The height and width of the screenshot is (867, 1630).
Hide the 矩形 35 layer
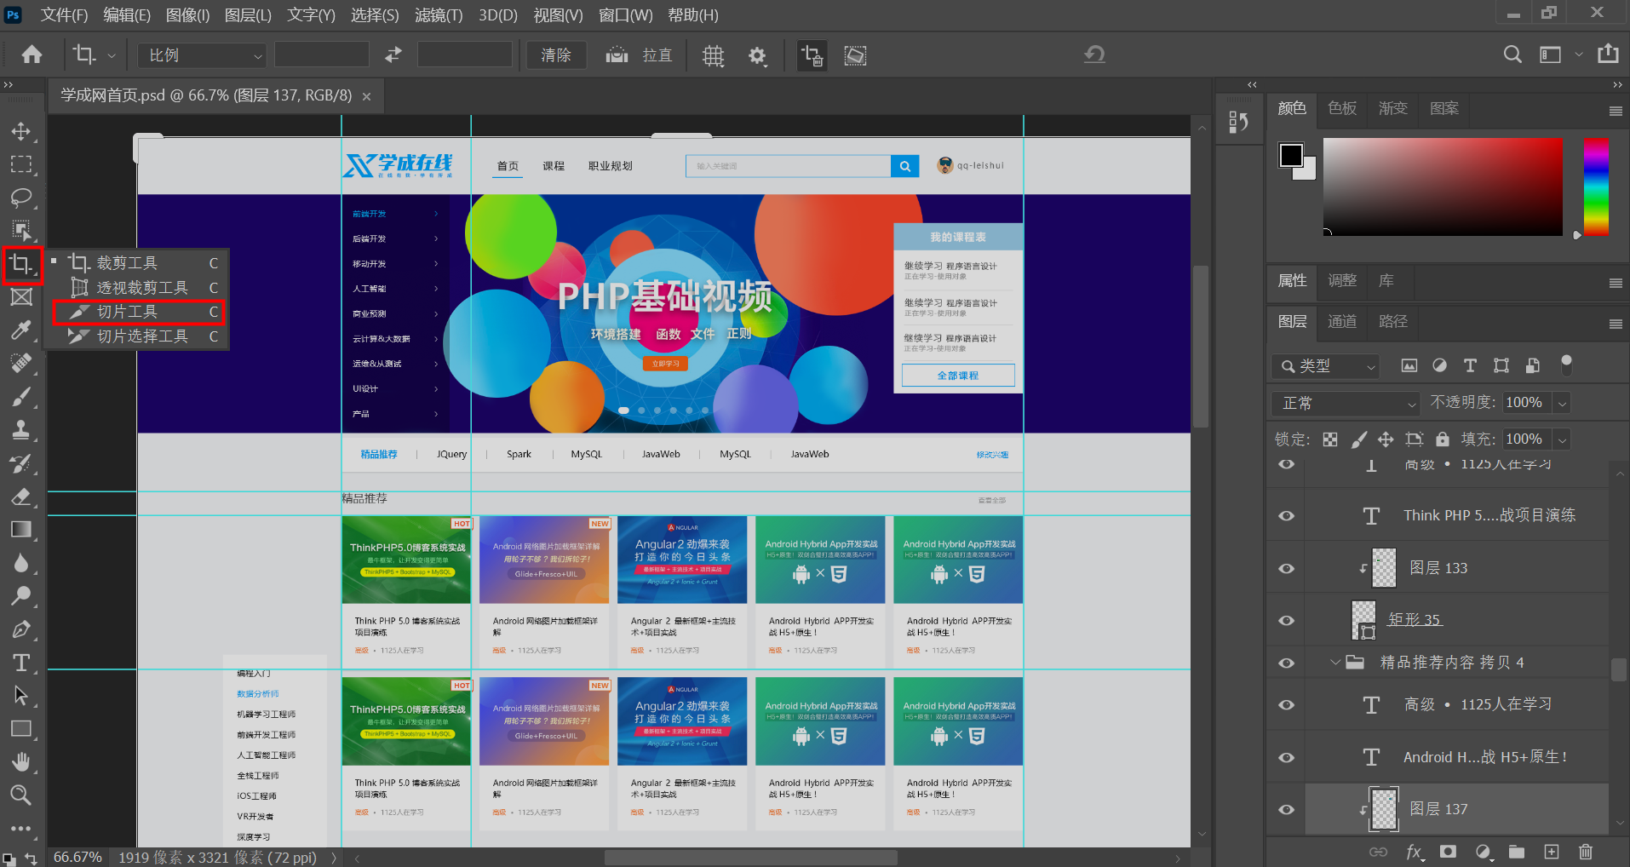[x=1287, y=620]
